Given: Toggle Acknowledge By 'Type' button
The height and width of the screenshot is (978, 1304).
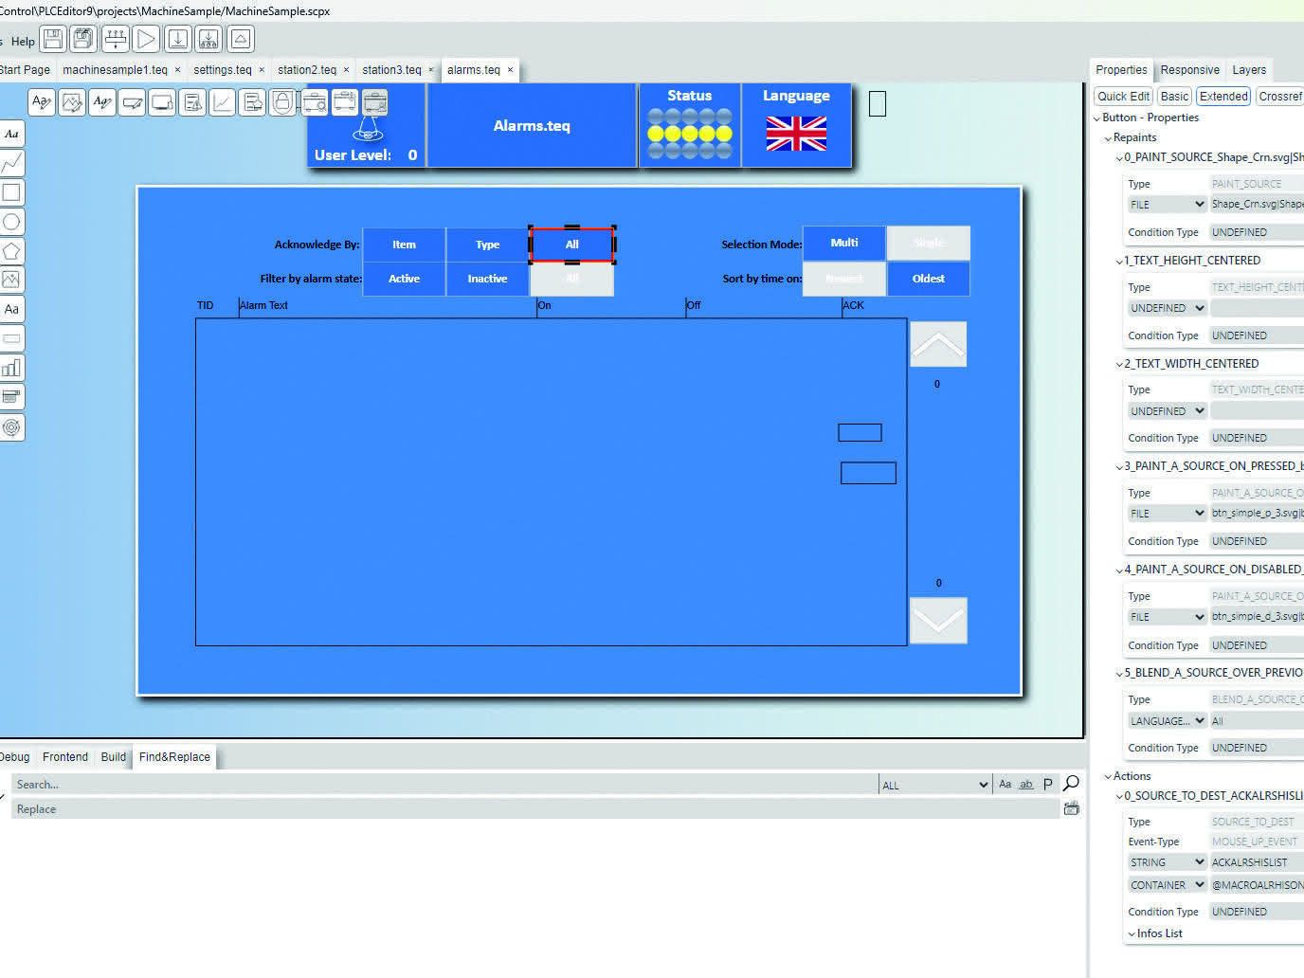Looking at the screenshot, I should click(487, 244).
